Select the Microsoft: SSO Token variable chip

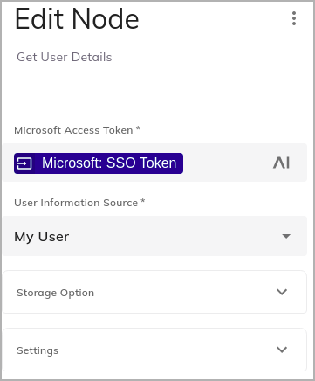pyautogui.click(x=99, y=163)
